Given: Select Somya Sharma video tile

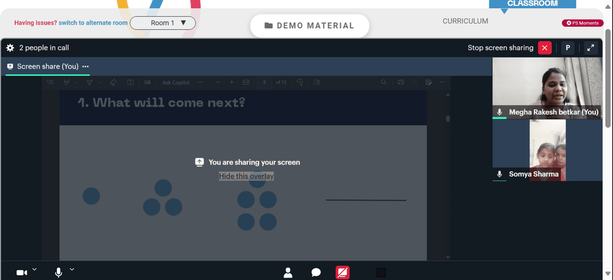Looking at the screenshot, I should [x=547, y=150].
